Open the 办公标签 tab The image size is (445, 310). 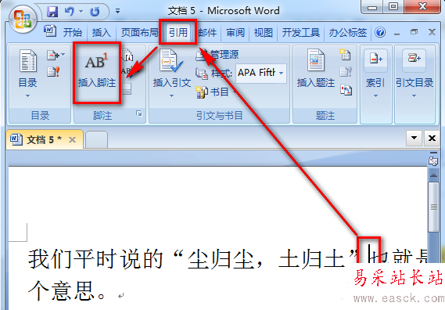pyautogui.click(x=348, y=32)
